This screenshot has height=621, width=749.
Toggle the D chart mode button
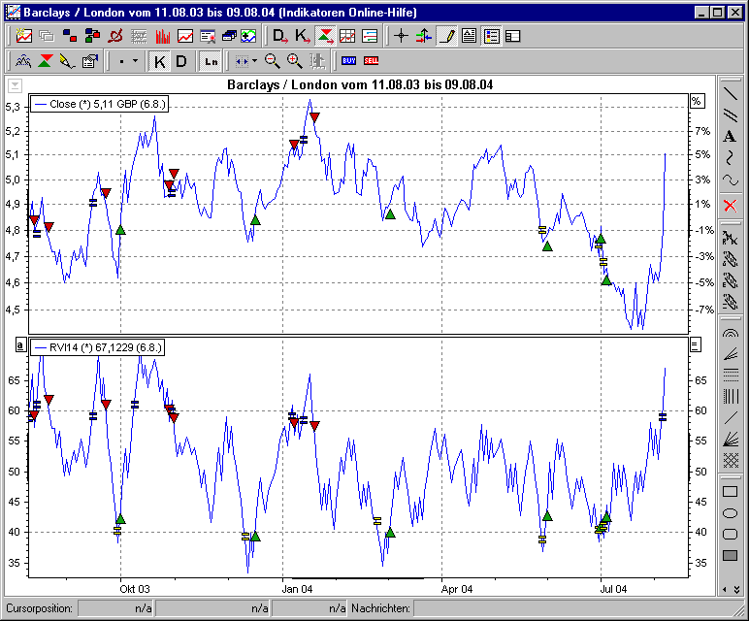coord(180,61)
